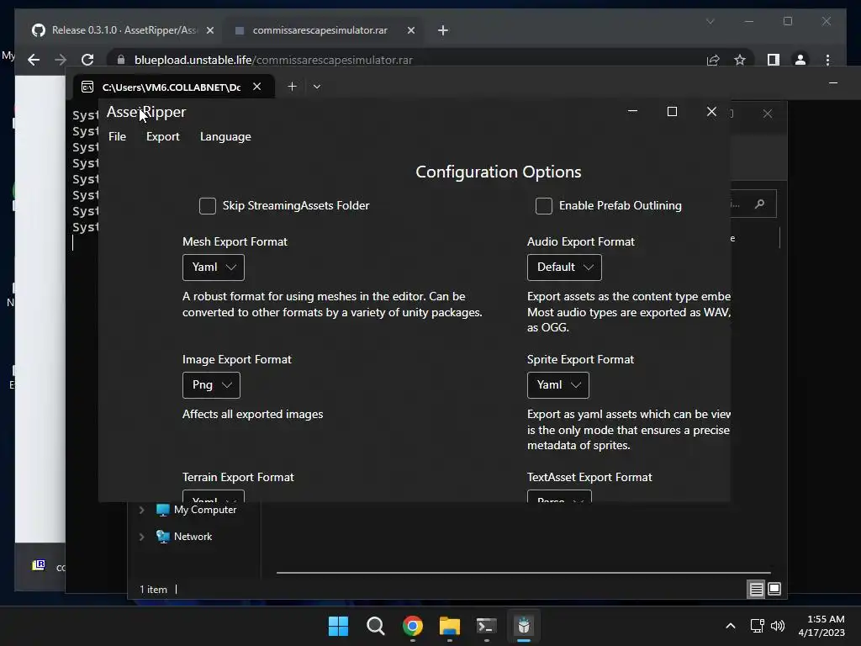
Task: Enable Prefab Outlining checkbox
Action: point(544,206)
